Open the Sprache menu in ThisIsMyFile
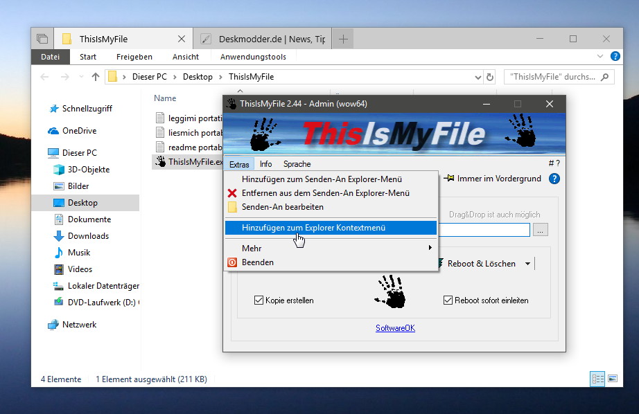This screenshot has height=414, width=639. point(297,164)
